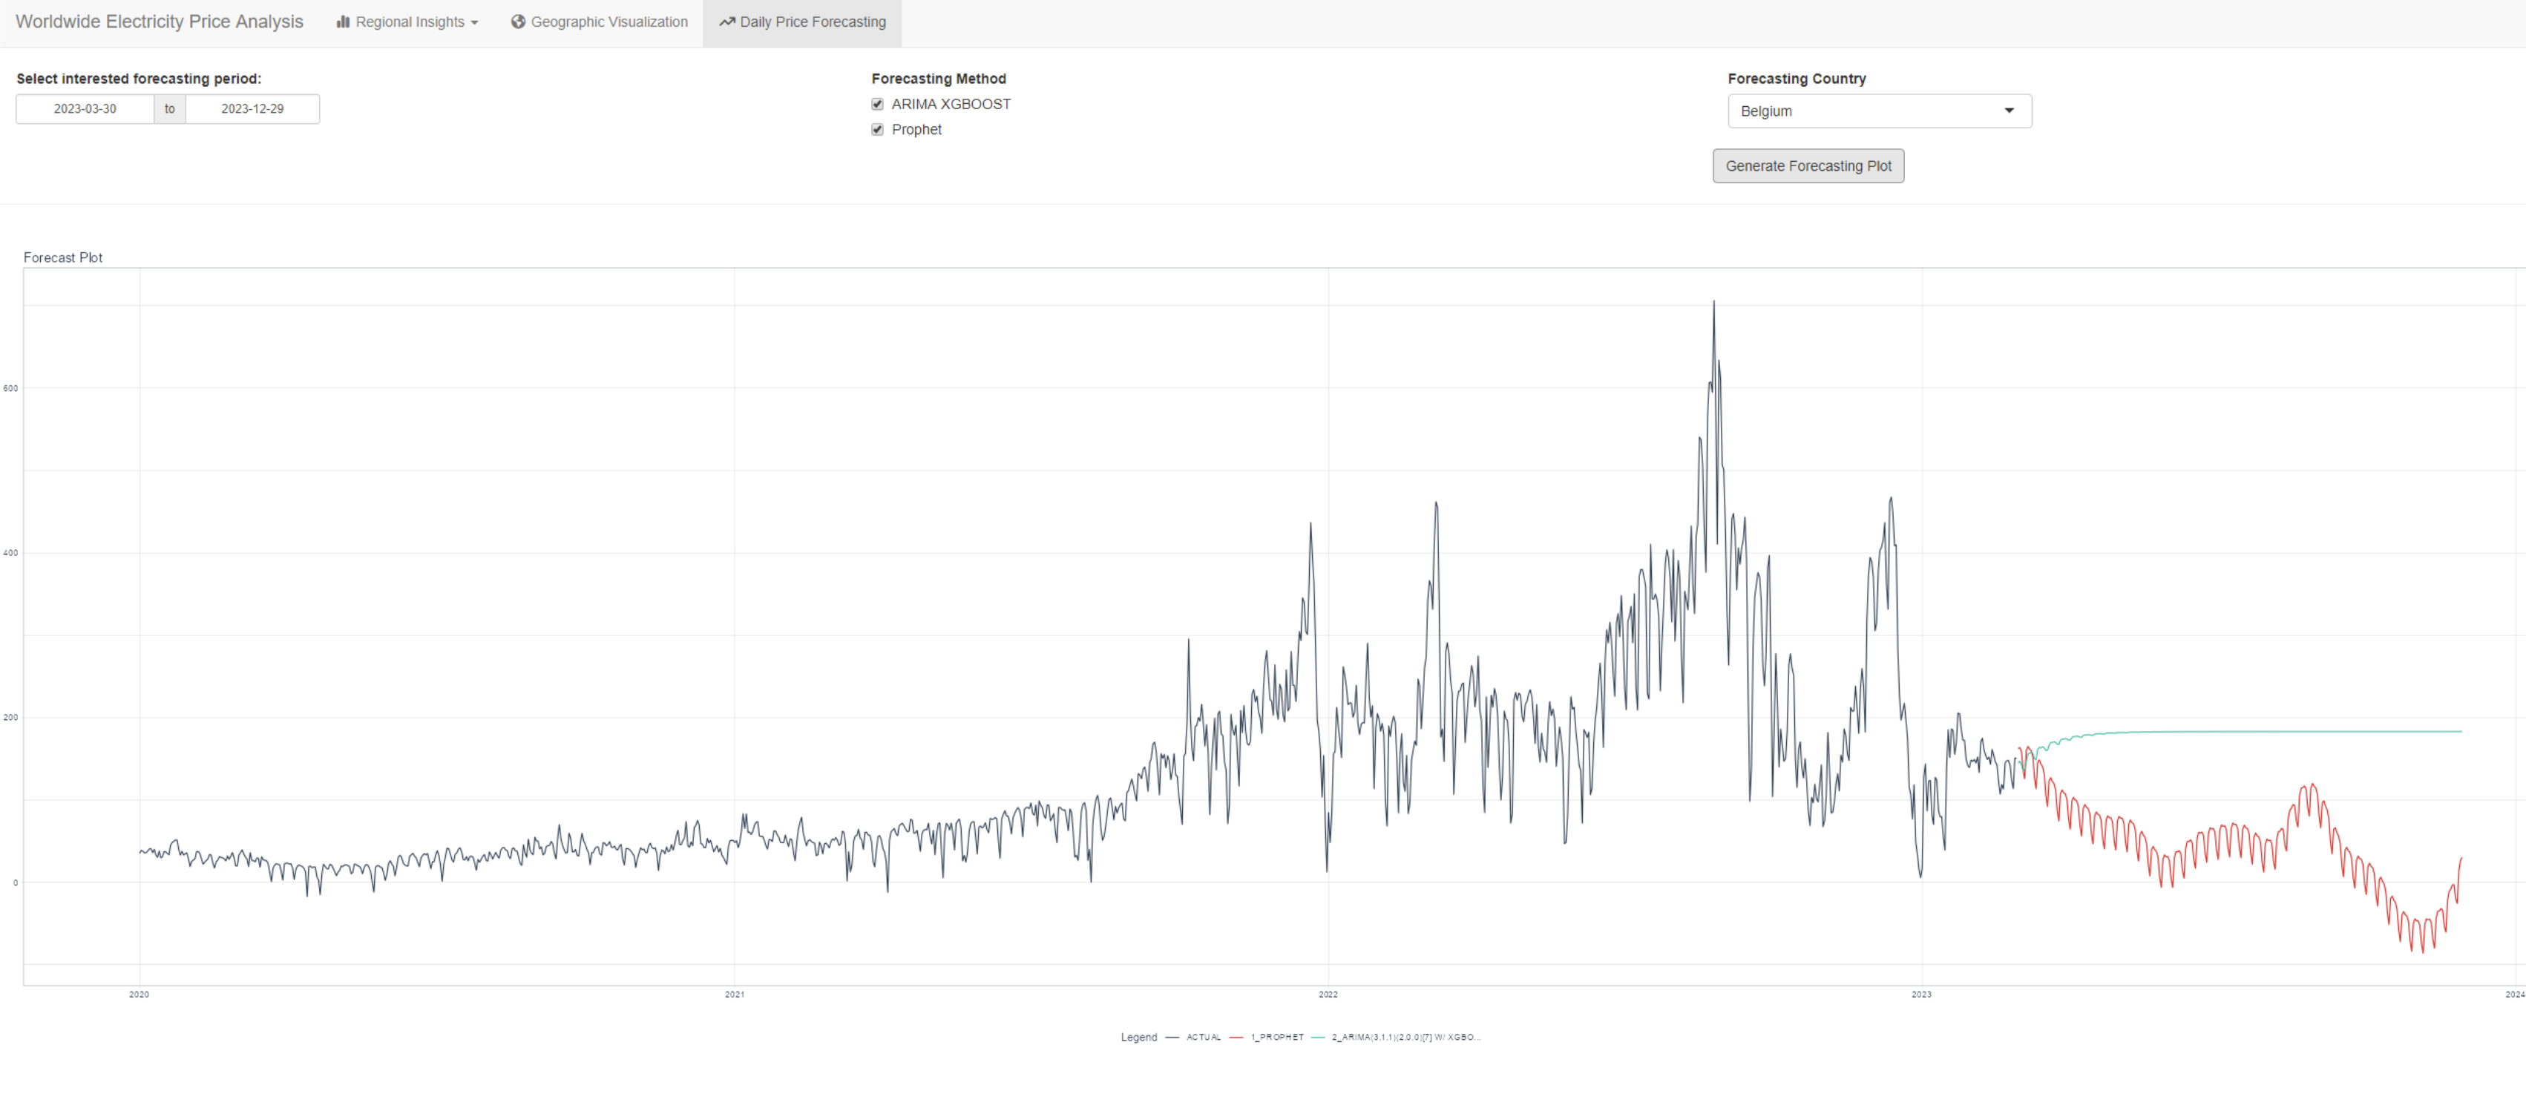Click the end date field showing 2023-12-29
Screen dimensions: 2526x1094
point(252,109)
